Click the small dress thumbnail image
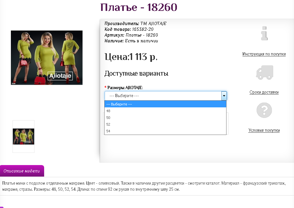 pyautogui.click(x=23, y=137)
